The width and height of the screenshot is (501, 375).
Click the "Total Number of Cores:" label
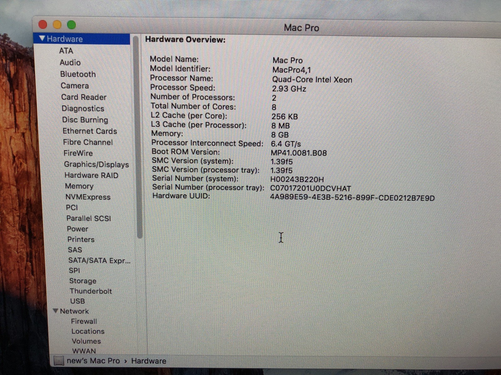[193, 106]
